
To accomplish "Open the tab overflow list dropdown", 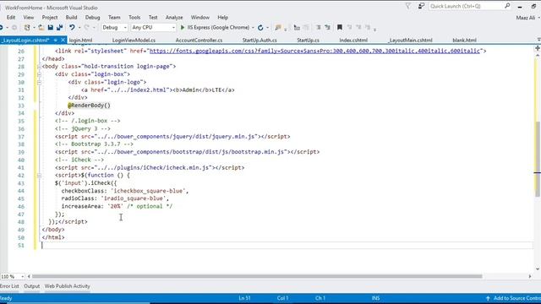I will [538, 40].
